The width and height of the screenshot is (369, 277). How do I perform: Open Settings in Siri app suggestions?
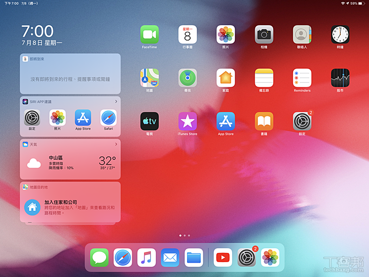pos(32,117)
